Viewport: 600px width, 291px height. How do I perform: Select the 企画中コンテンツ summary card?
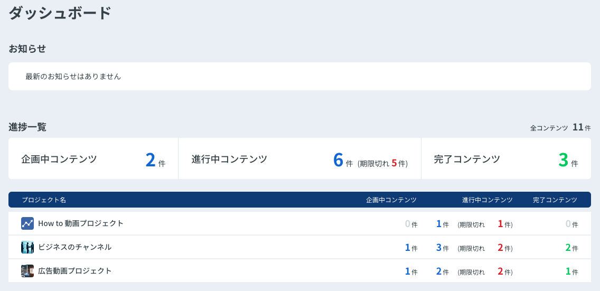pyautogui.click(x=93, y=158)
